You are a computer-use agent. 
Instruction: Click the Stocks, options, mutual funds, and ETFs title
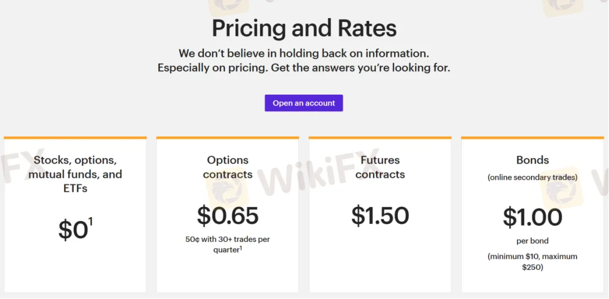75,174
